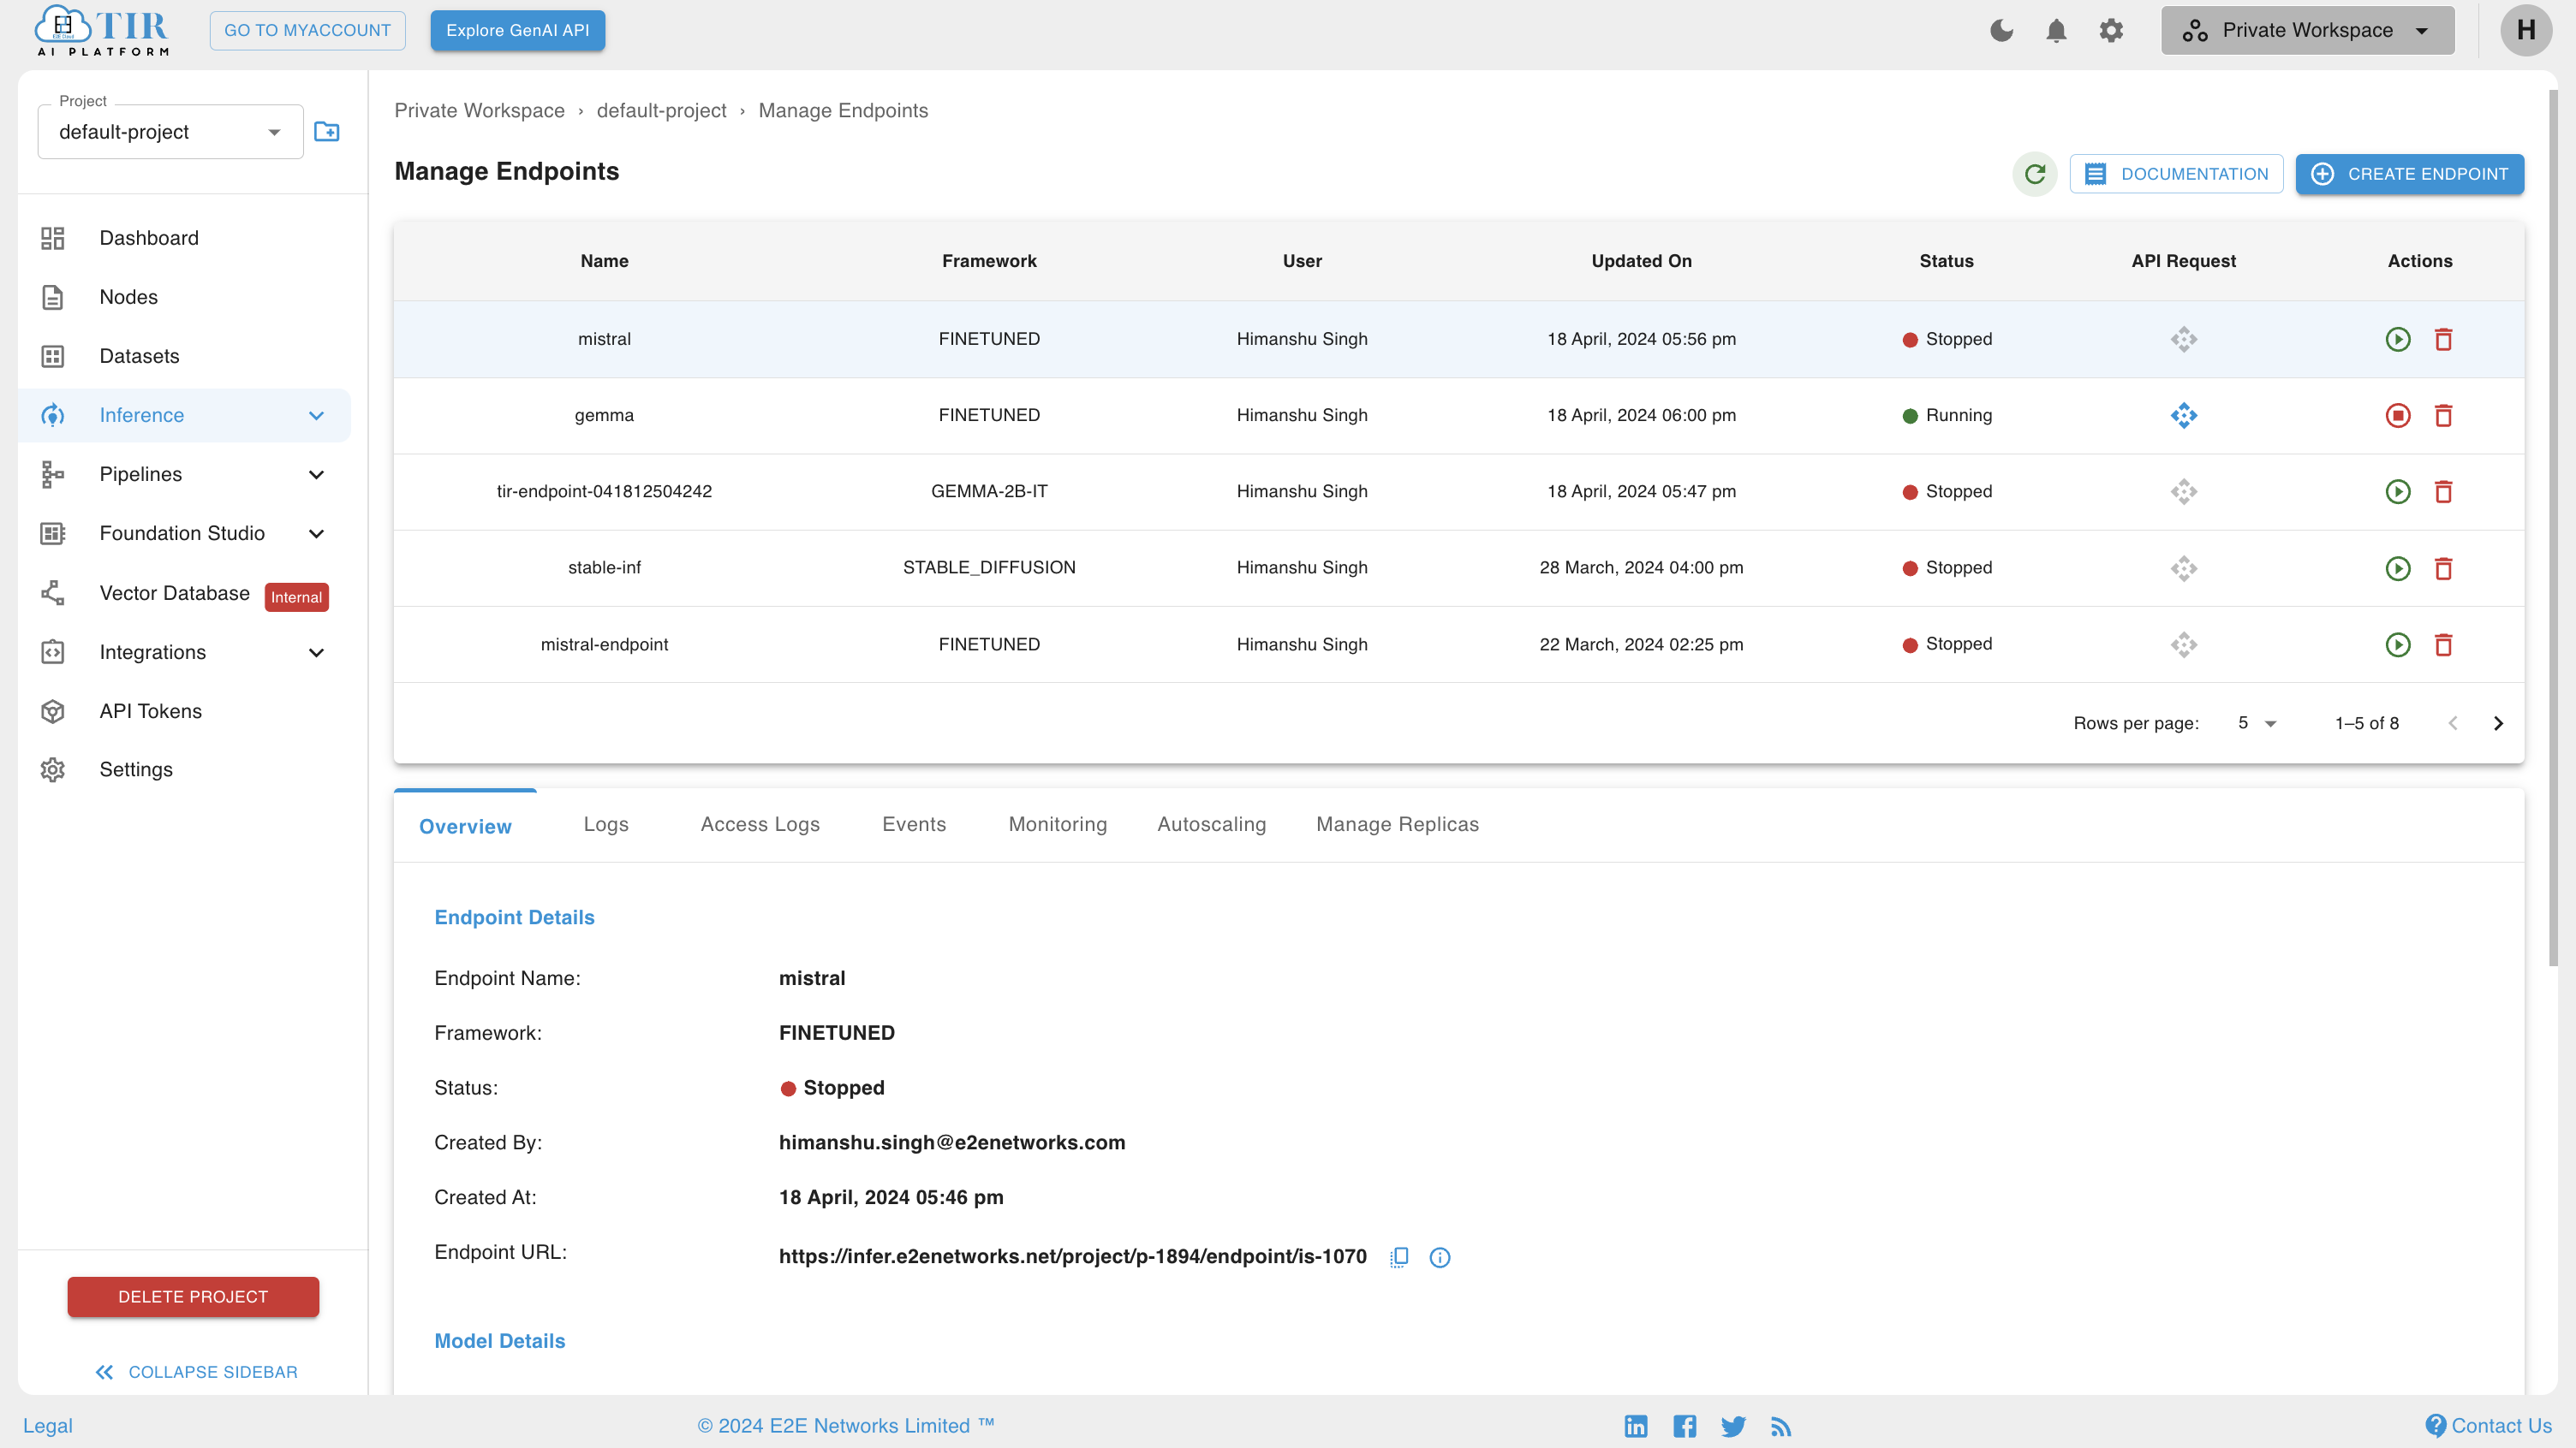Click the H user avatar
The height and width of the screenshot is (1448, 2576).
(x=2526, y=30)
